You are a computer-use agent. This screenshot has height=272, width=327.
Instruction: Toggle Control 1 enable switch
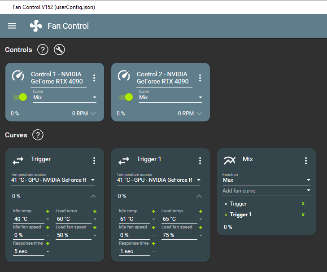[20, 97]
